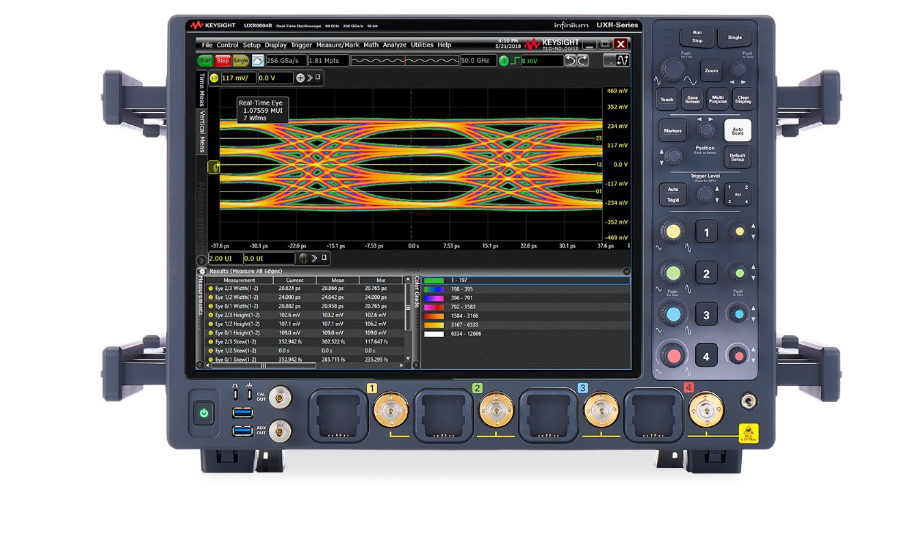Click the pin icon next to the horizontal controls
This screenshot has height=554, width=917.
click(322, 258)
